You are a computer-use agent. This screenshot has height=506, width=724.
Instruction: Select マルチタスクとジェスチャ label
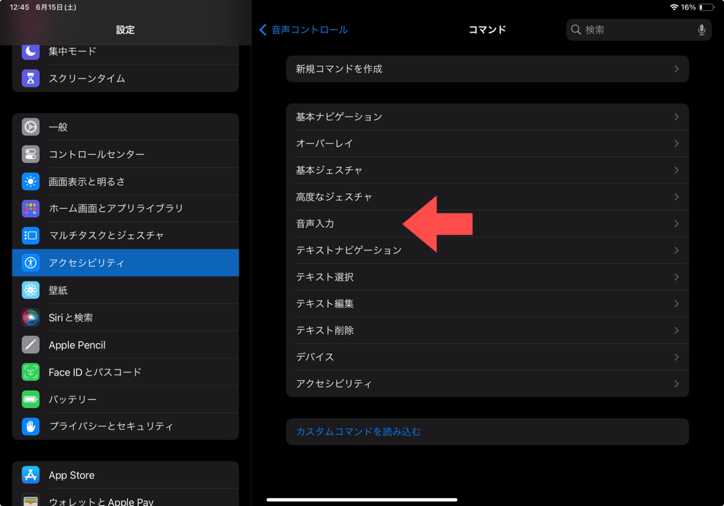106,235
